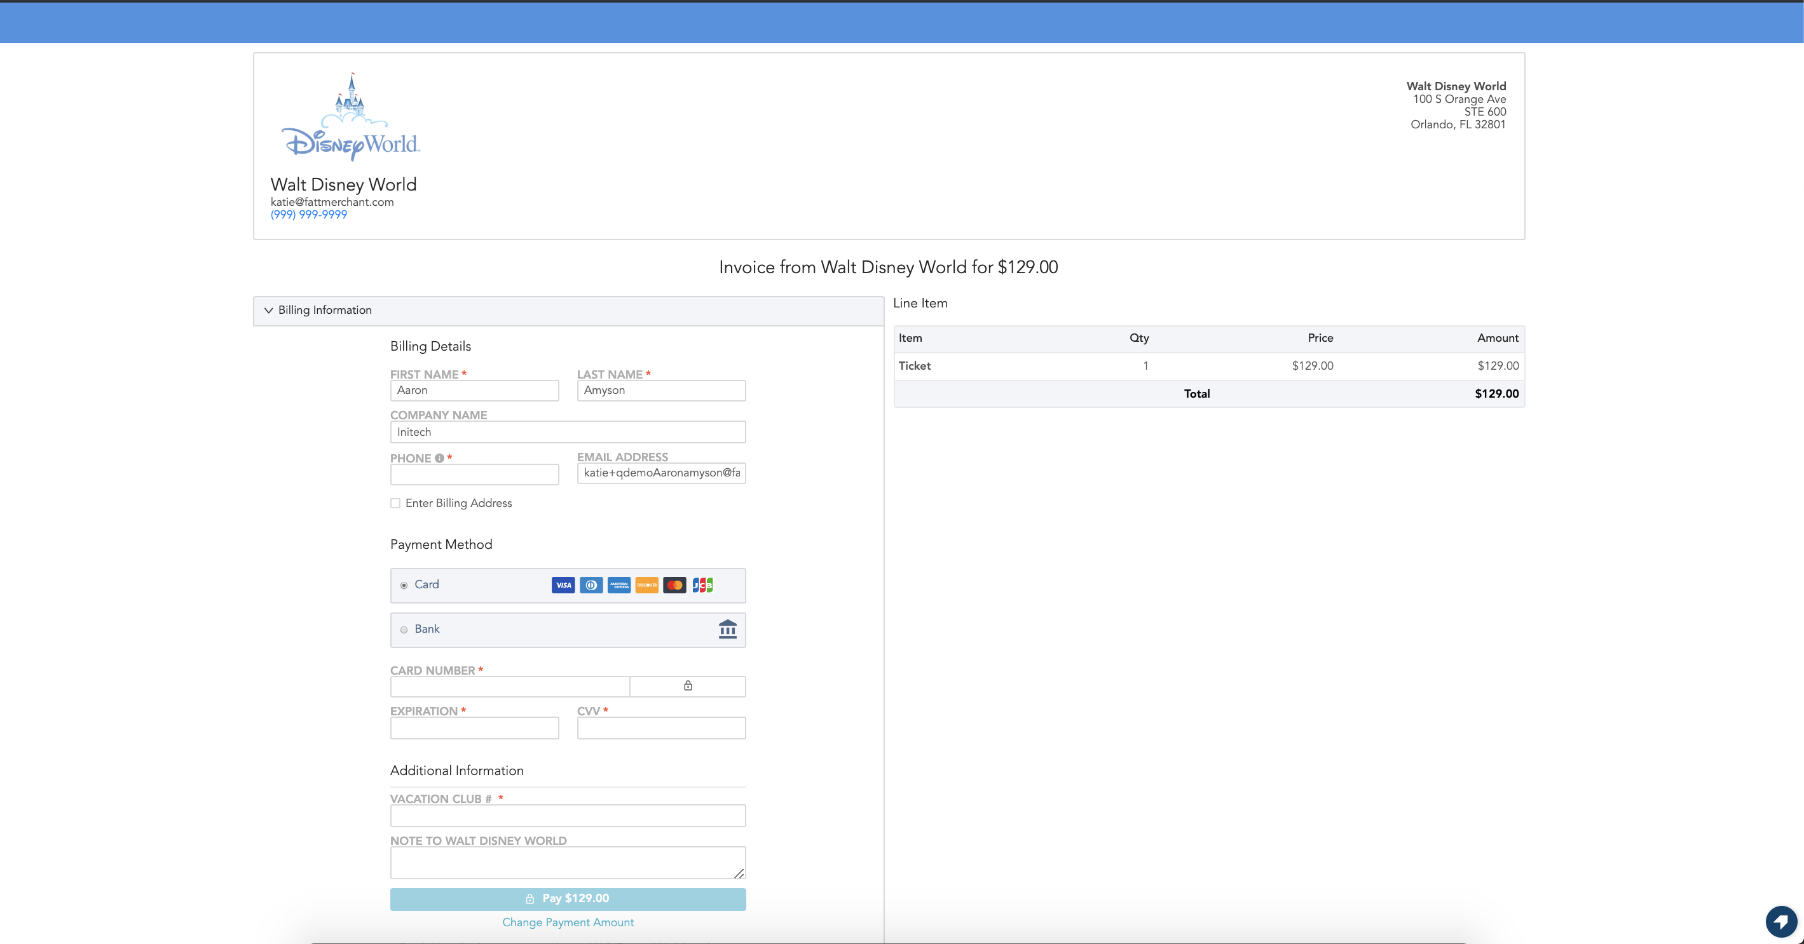Click the JCB card icon
Image resolution: width=1804 pixels, height=944 pixels.
[702, 585]
